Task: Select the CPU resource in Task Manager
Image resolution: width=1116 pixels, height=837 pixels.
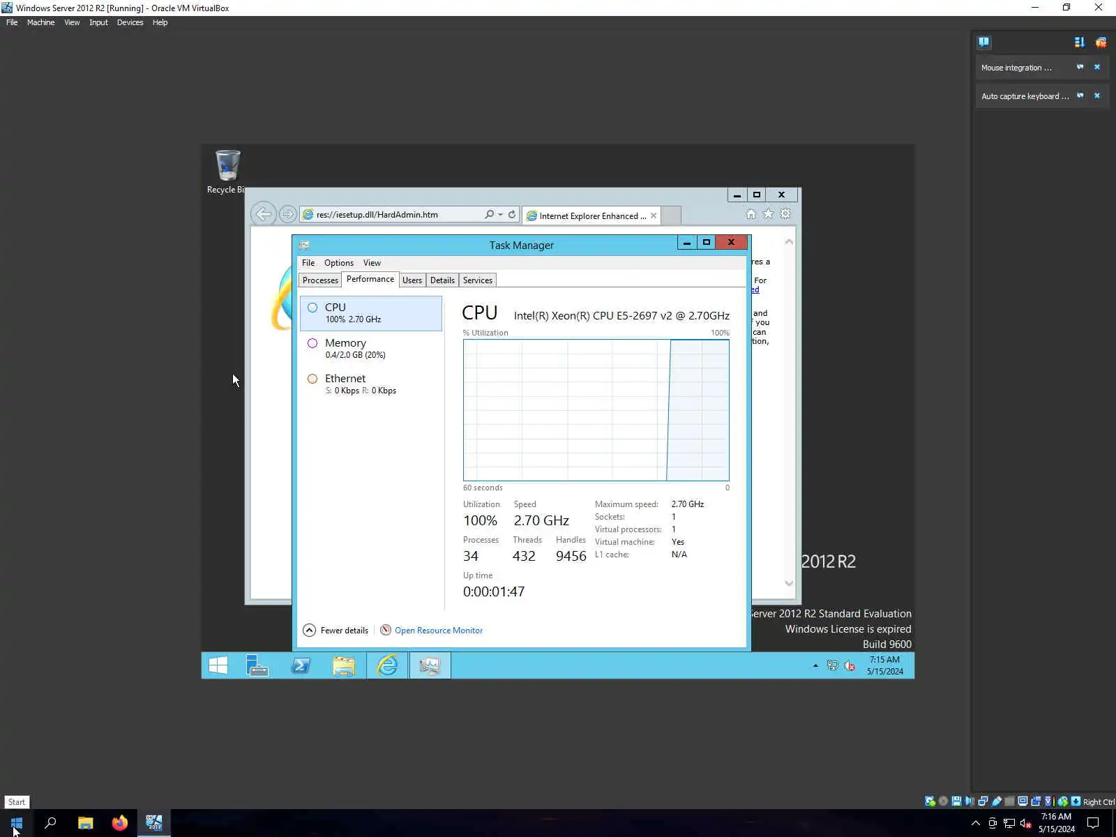Action: click(x=371, y=313)
